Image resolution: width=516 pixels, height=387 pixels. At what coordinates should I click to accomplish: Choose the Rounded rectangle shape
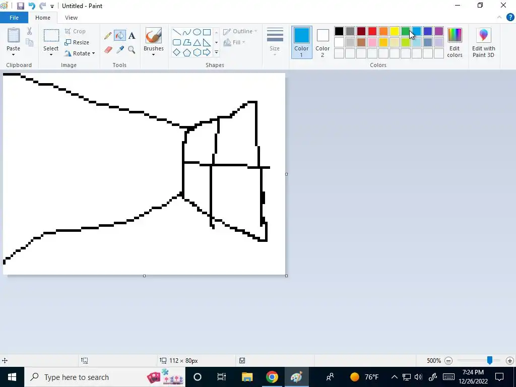point(177,42)
